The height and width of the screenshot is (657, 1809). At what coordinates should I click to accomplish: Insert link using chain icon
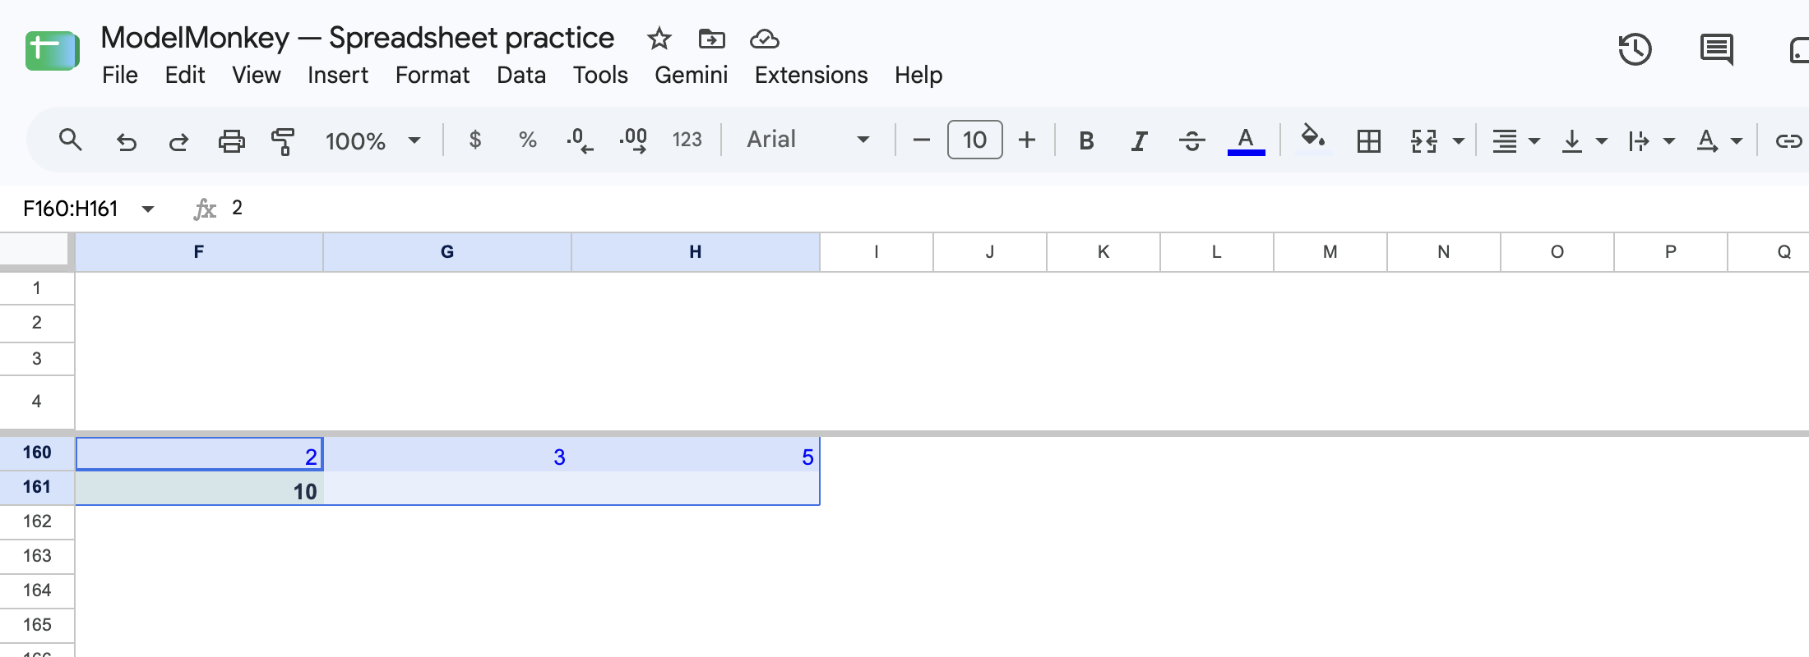pyautogui.click(x=1788, y=141)
